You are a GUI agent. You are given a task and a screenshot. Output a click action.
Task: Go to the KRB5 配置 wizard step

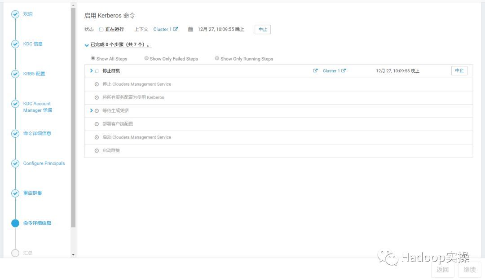[34, 74]
